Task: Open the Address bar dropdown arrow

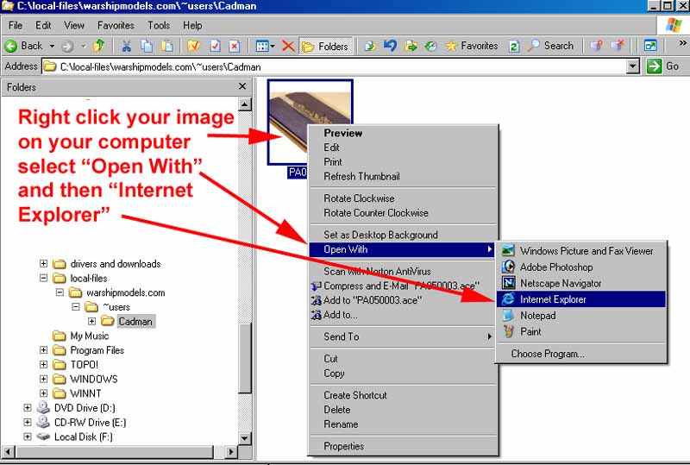Action: (x=633, y=66)
